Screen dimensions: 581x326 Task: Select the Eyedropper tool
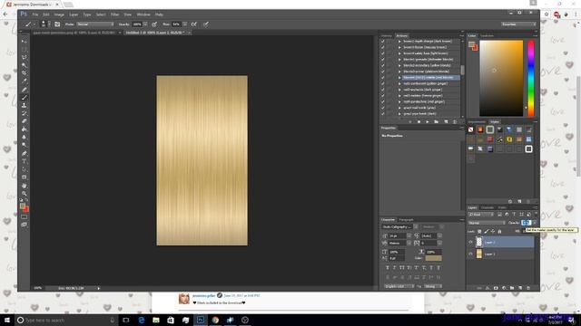25,81
